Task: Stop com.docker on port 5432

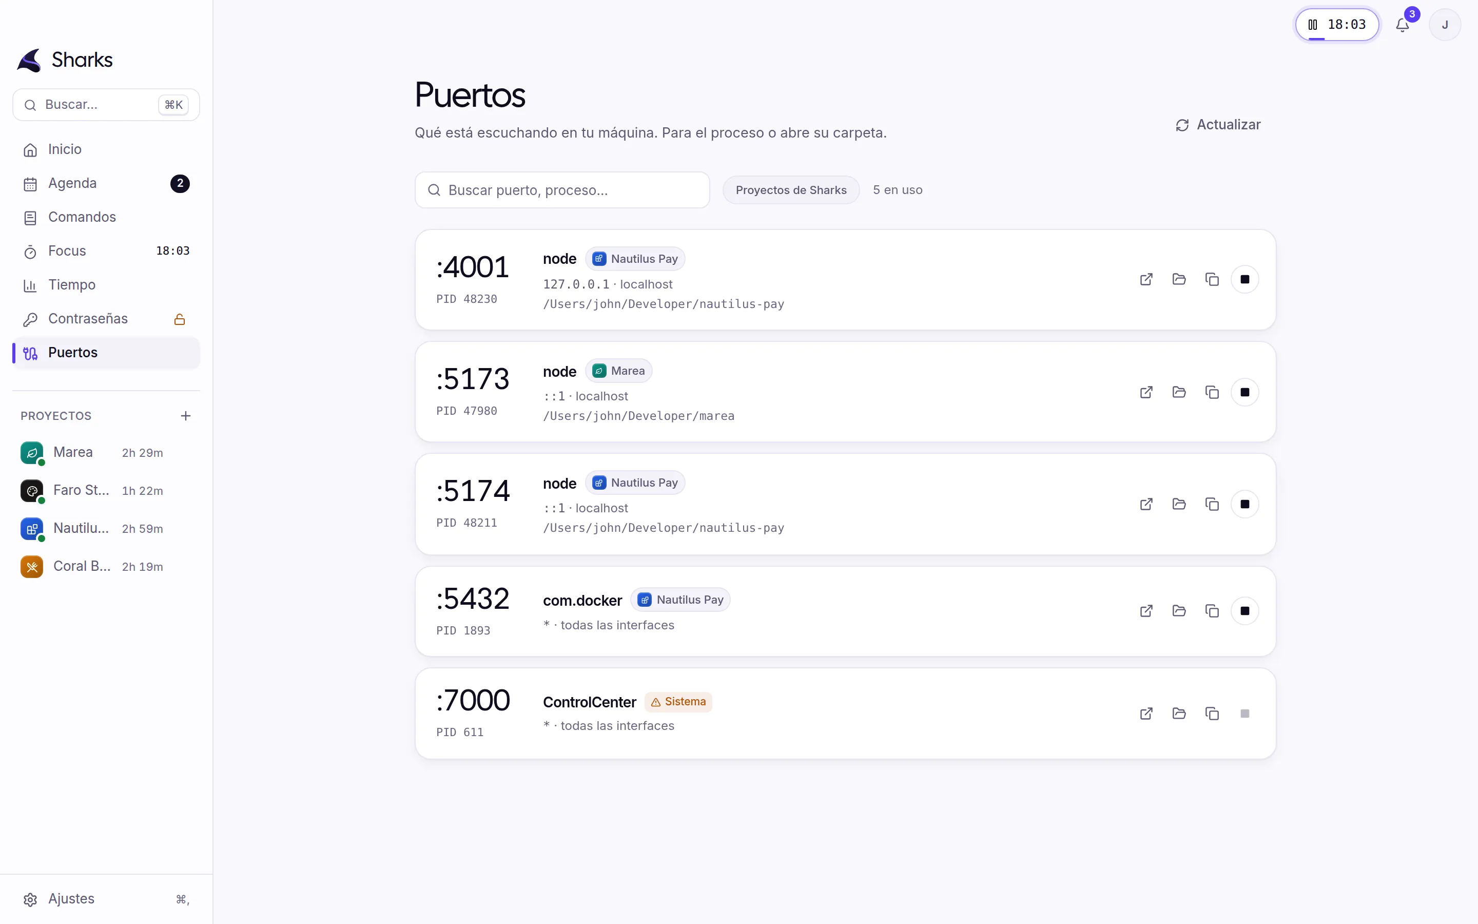Action: point(1244,611)
